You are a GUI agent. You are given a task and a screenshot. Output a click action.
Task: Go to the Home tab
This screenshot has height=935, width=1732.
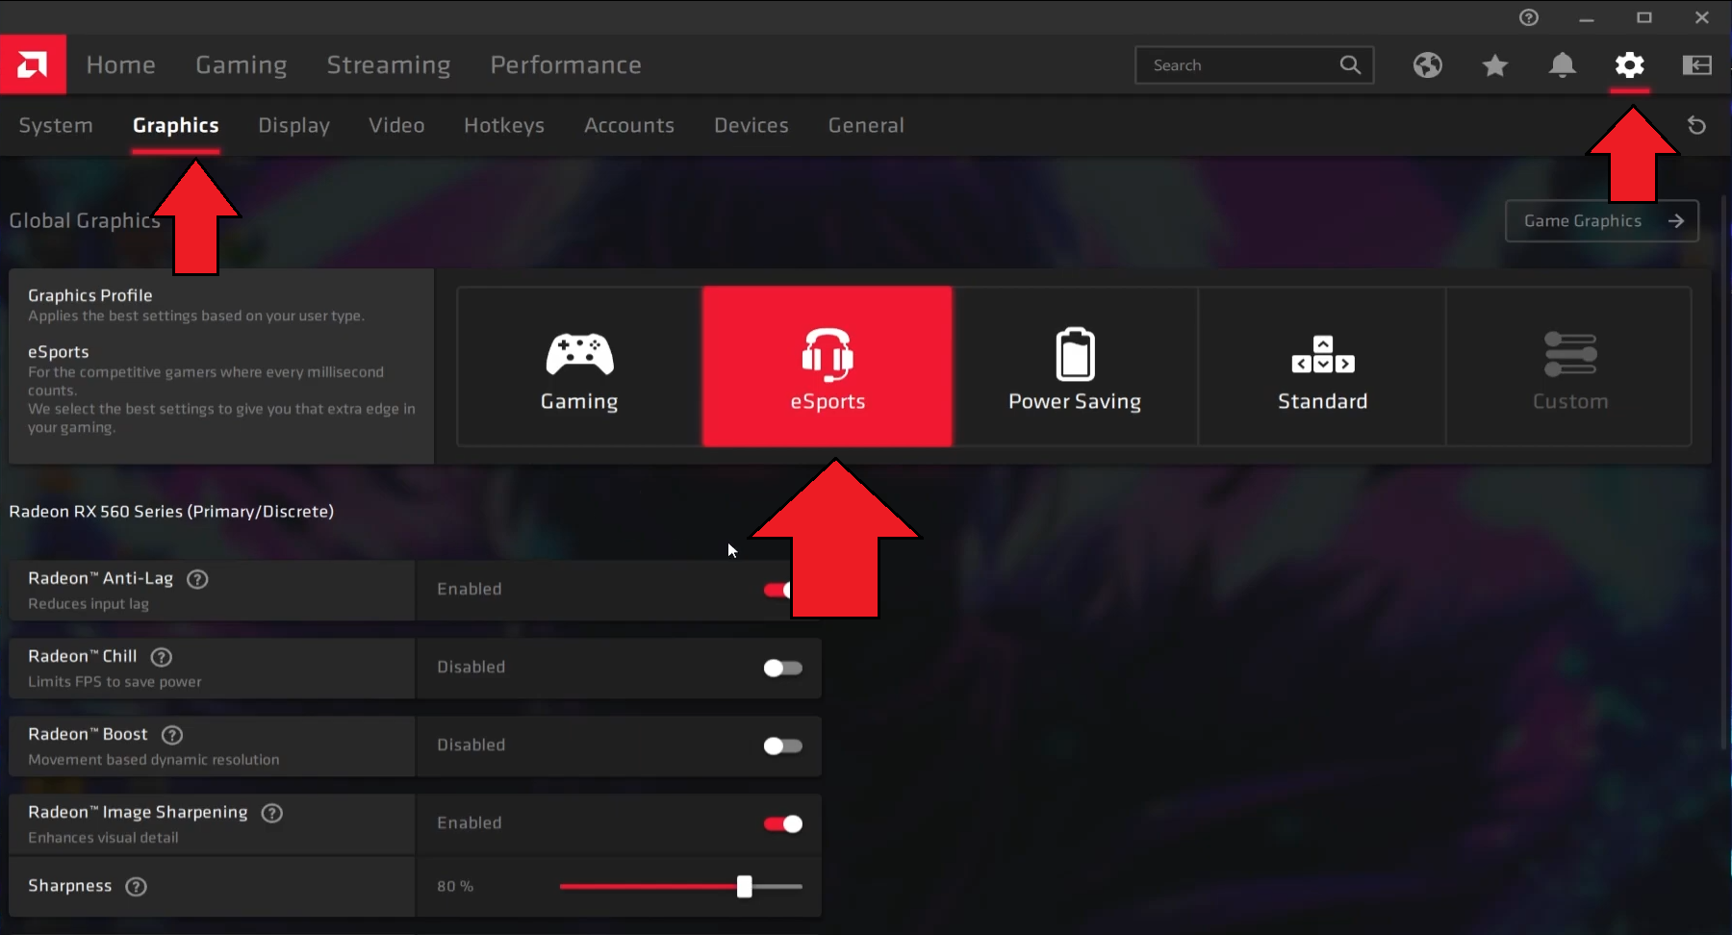coord(121,64)
